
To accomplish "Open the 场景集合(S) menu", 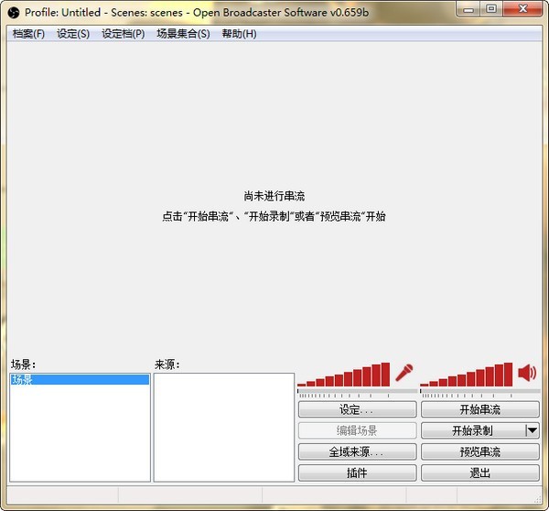I will pos(184,34).
